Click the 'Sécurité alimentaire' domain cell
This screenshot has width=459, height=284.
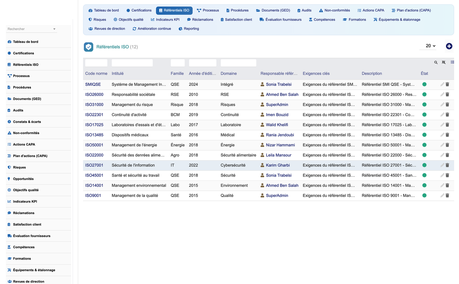click(x=238, y=155)
